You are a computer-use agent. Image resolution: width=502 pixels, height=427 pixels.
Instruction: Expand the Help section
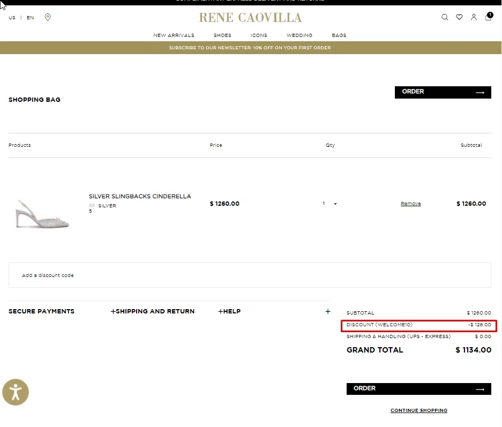point(232,311)
